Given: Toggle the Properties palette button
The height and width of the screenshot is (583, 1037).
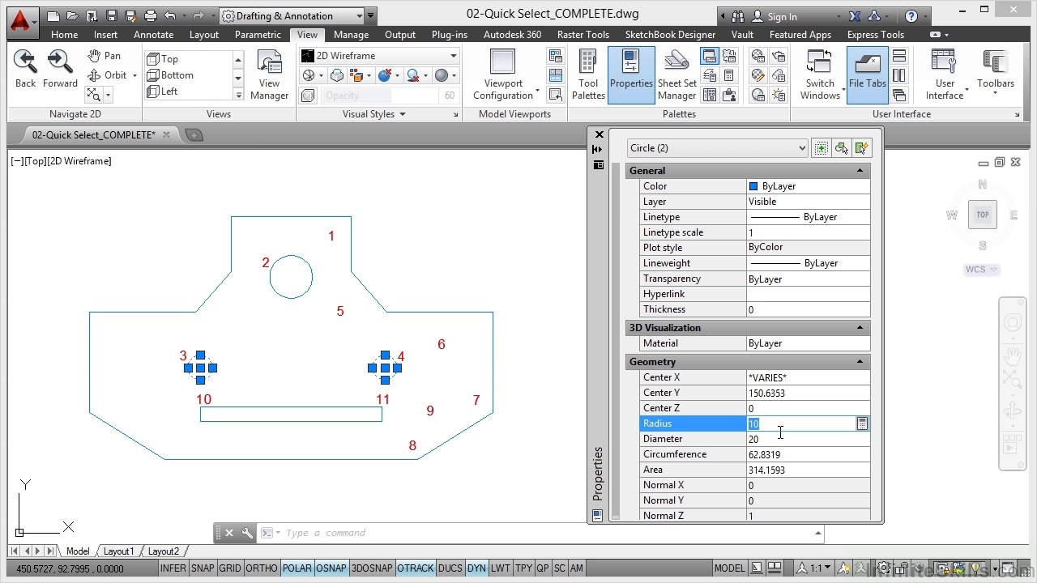Looking at the screenshot, I should click(x=630, y=74).
